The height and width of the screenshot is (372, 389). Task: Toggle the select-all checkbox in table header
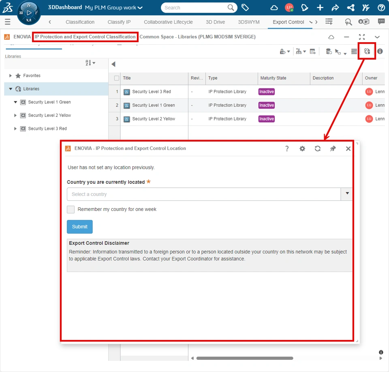(x=117, y=78)
